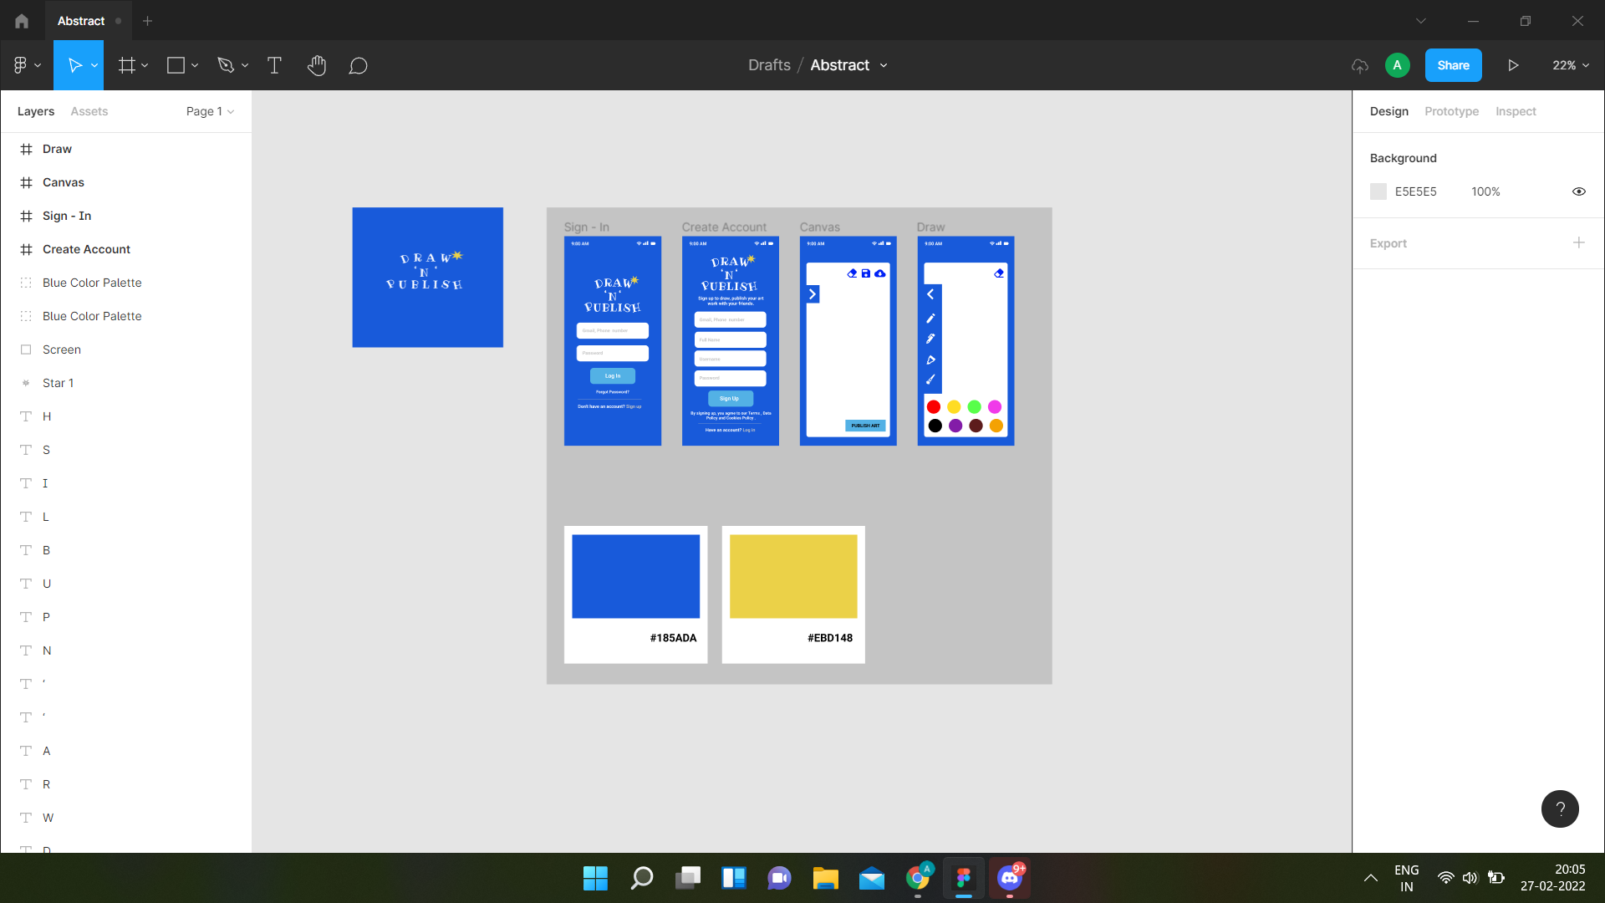The height and width of the screenshot is (903, 1605).
Task: Add an export setting with plus
Action: 1578,242
